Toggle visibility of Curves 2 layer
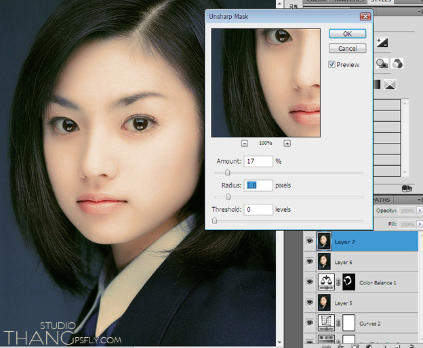Viewport: 423px width, 348px height. click(310, 323)
